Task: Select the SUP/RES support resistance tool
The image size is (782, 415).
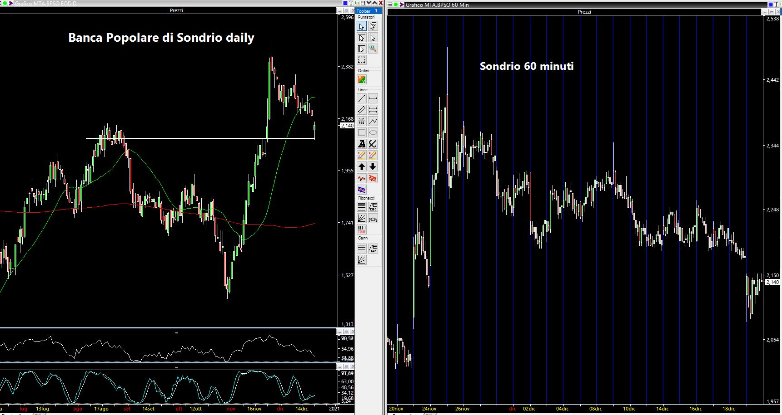Action: pos(362,122)
